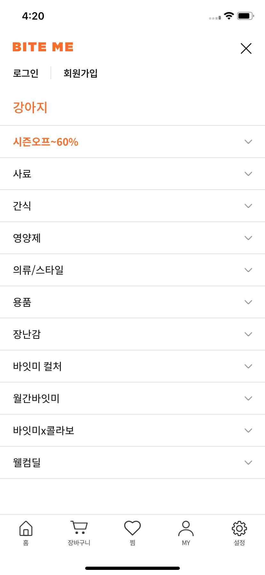Open the 찜 heart wishlist icon
Viewport: 265px width, 575px height.
pyautogui.click(x=132, y=528)
